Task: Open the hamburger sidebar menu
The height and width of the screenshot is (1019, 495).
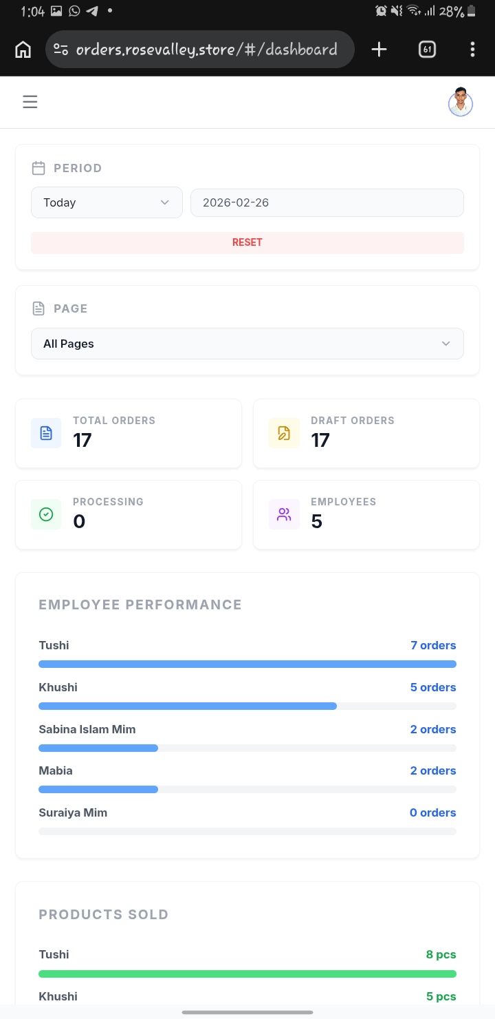Action: tap(30, 103)
